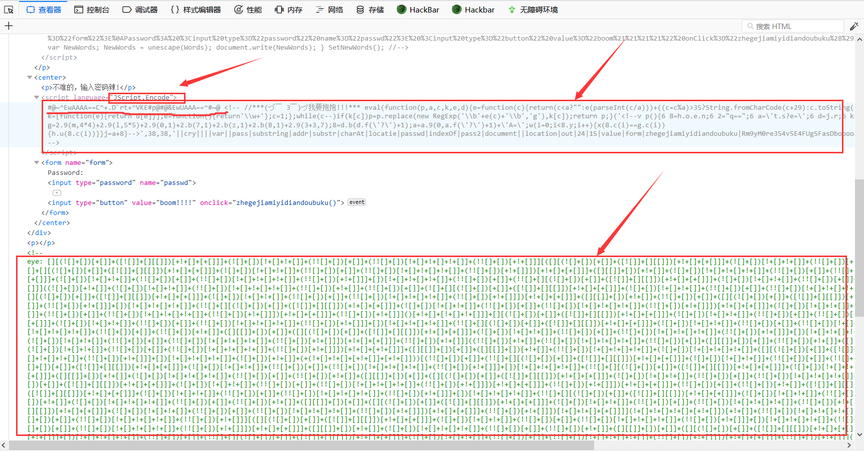This screenshot has height=452, width=864.
Task: Open the HackBar tab with capital B
Action: coord(418,10)
